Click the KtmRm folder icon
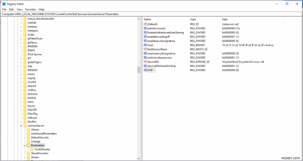This screenshot has height=161, width=303. point(25,122)
